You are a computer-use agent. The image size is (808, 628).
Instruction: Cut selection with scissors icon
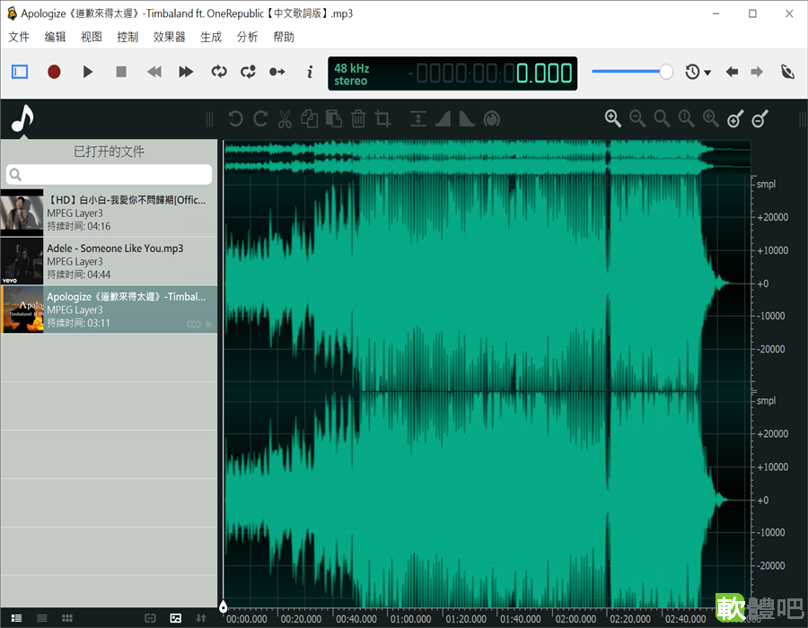click(x=285, y=119)
